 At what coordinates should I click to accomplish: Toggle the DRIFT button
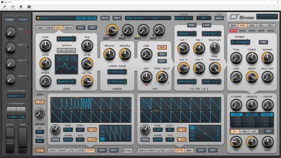(x=40, y=150)
